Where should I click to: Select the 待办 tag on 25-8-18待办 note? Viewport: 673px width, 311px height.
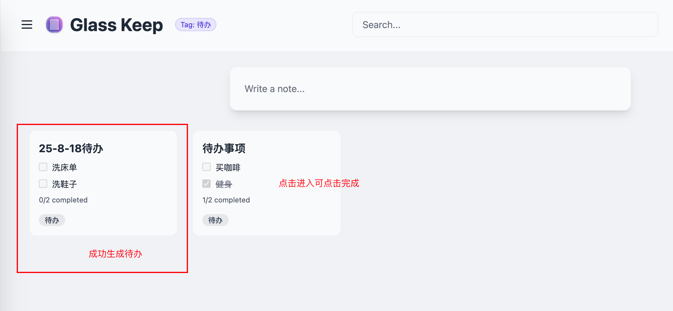click(x=52, y=220)
